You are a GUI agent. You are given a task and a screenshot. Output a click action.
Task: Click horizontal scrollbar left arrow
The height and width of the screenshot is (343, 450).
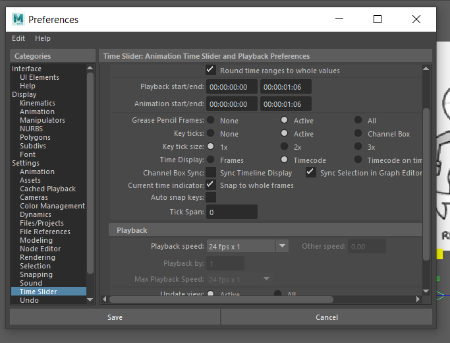point(105,299)
